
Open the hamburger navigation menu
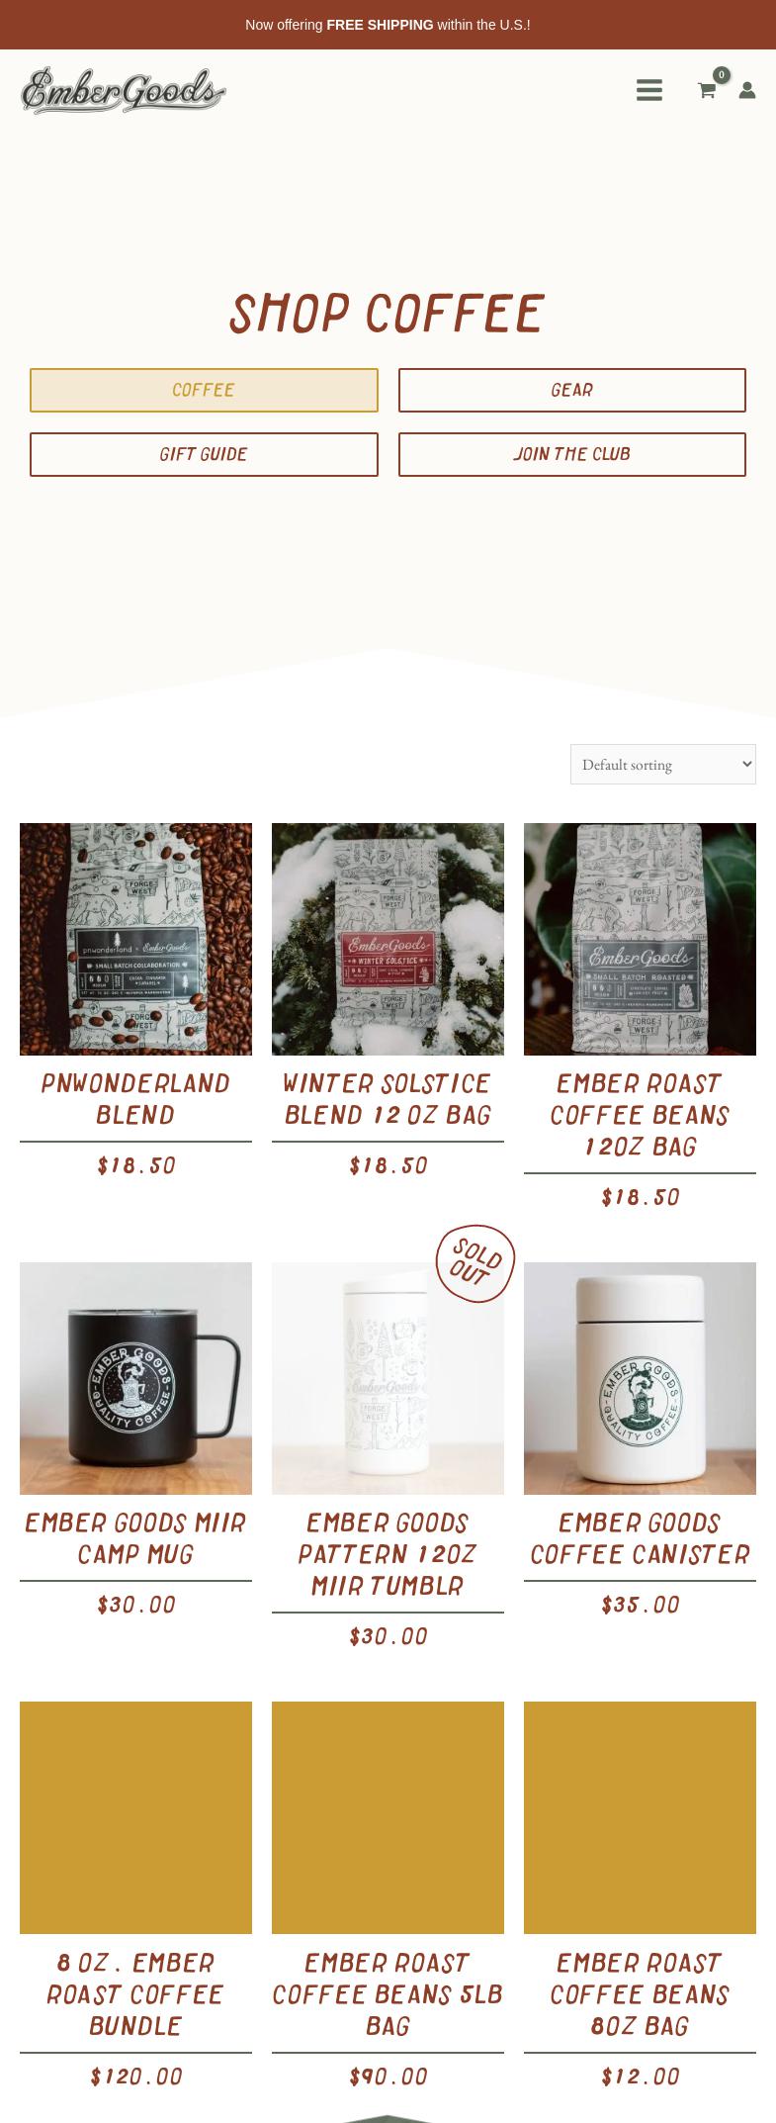coord(648,90)
